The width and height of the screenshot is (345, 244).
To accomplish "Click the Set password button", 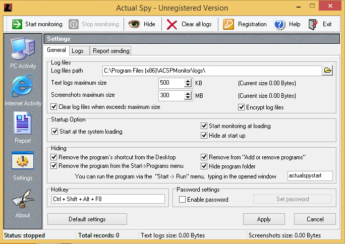I will pyautogui.click(x=293, y=199).
